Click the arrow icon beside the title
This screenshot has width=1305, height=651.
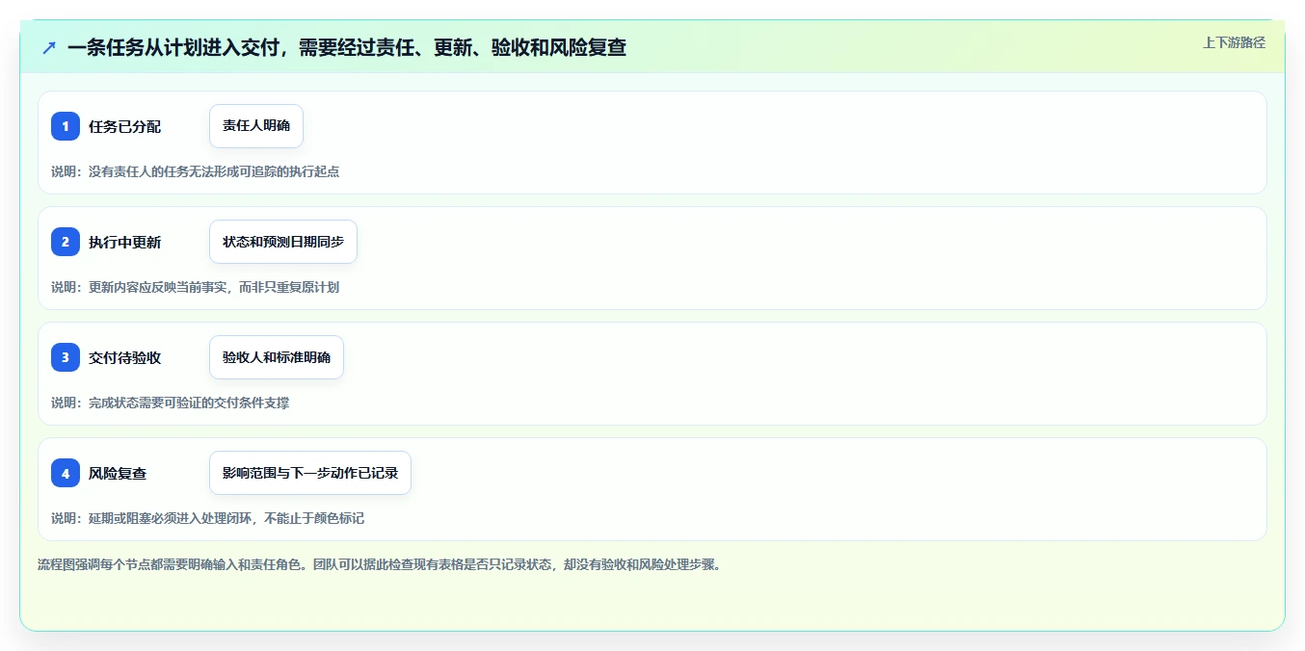point(49,47)
